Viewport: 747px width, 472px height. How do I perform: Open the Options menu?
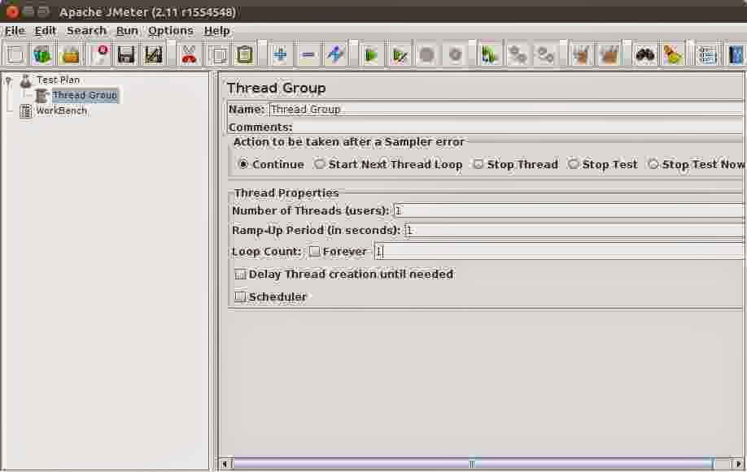click(171, 30)
